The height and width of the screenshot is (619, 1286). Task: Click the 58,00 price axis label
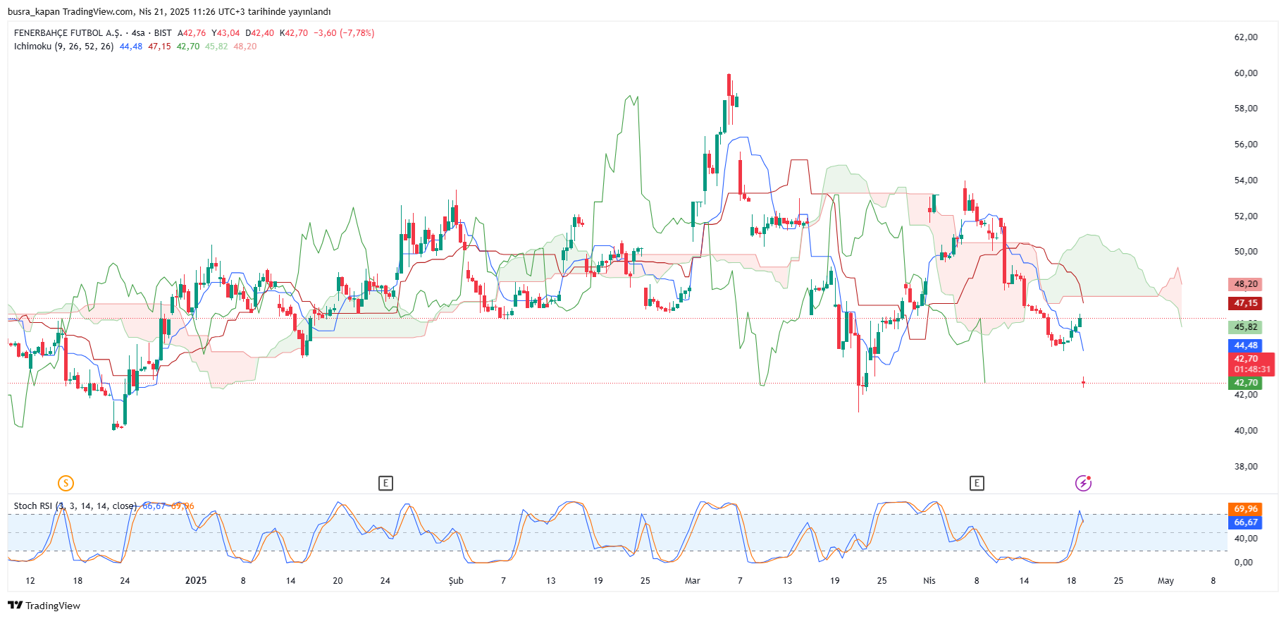[x=1246, y=109]
